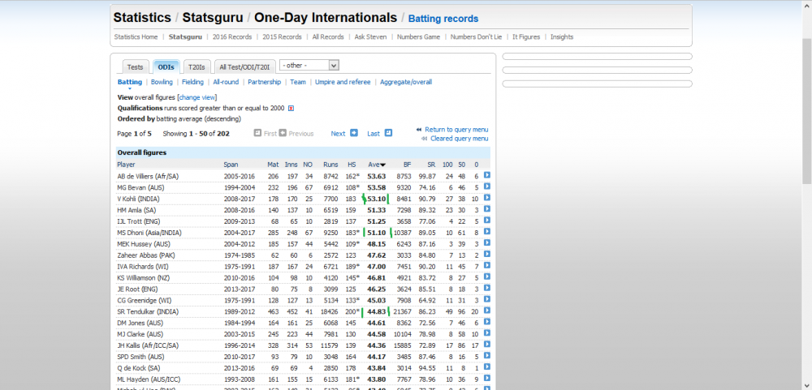Click SR Tendulkar runs value 18426

330,311
